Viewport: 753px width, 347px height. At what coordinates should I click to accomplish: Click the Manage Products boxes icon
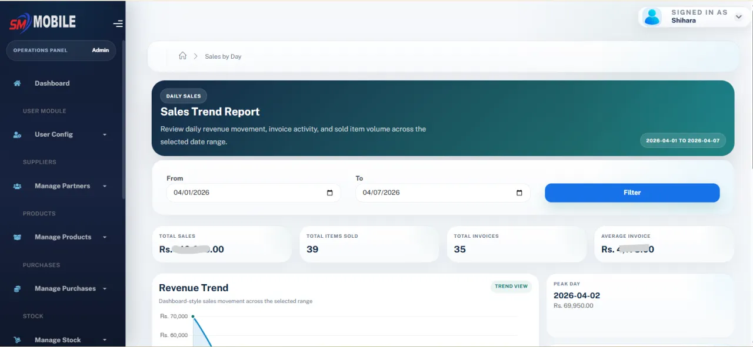17,237
